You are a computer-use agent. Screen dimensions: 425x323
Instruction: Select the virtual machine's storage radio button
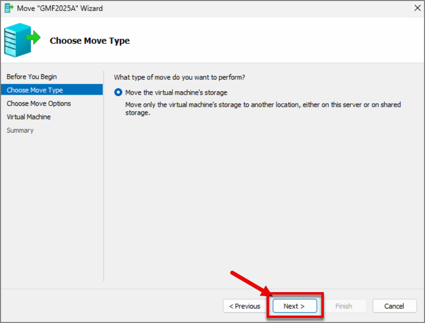118,93
